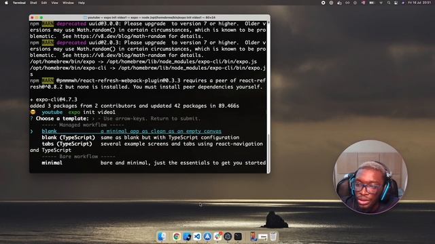The width and height of the screenshot is (435, 244).
Task: Click the screen recording indicator in menu bar
Action: (324, 3)
